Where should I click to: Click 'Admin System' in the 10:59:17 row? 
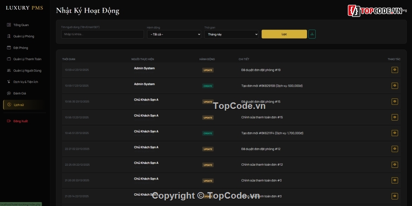click(144, 84)
